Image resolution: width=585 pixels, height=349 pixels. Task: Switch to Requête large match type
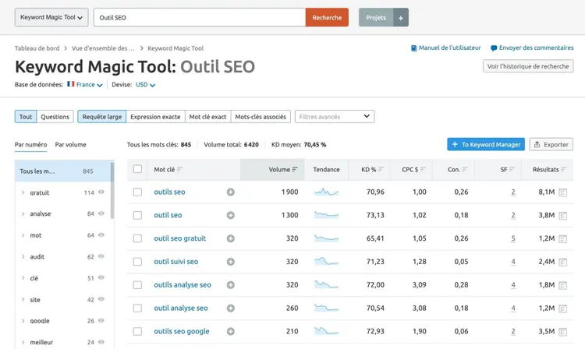tap(102, 117)
